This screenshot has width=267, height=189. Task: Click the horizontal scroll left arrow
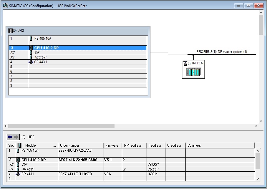pos(6,126)
